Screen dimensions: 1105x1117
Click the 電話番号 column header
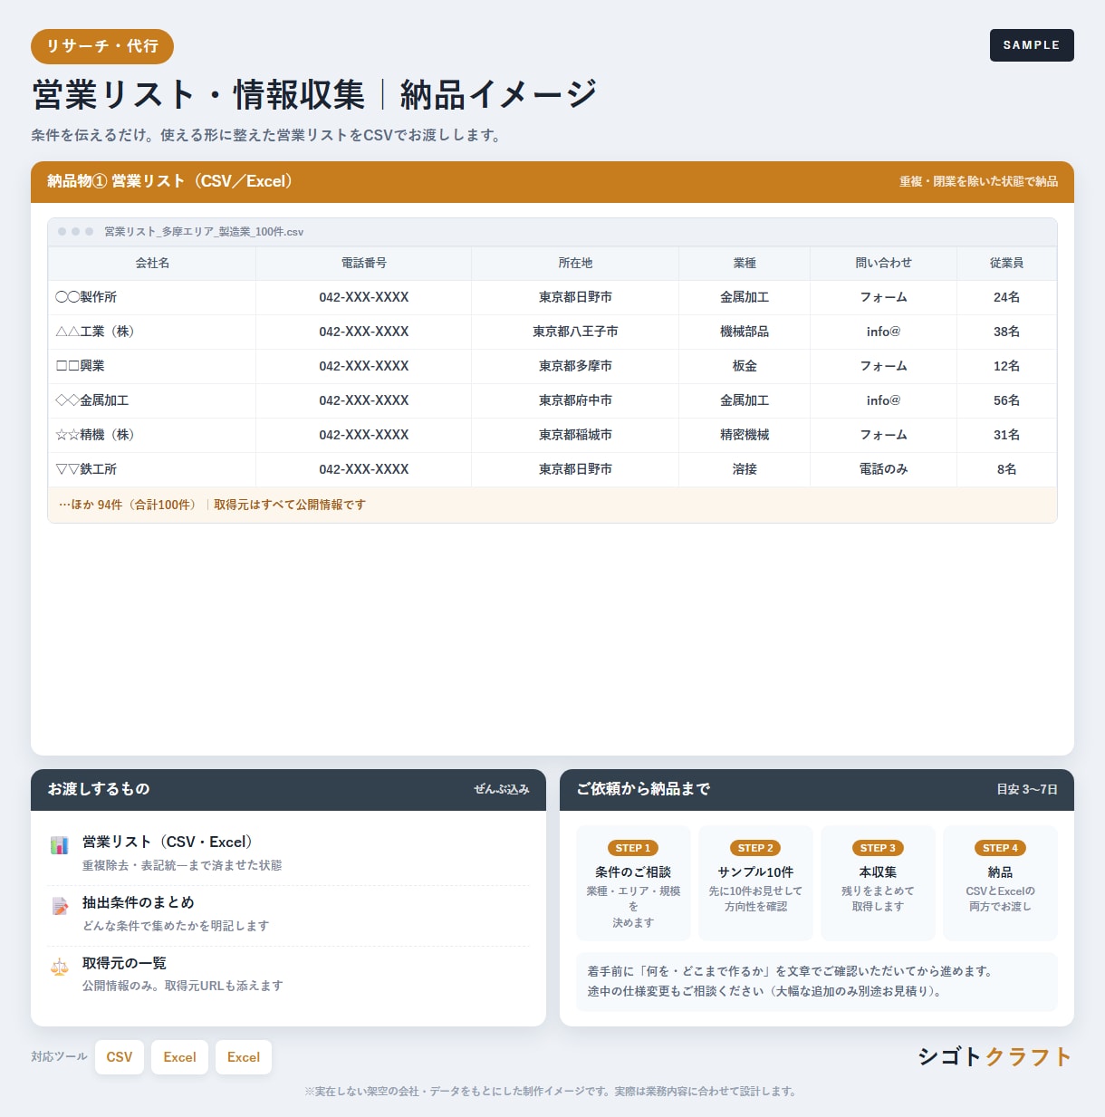[364, 263]
